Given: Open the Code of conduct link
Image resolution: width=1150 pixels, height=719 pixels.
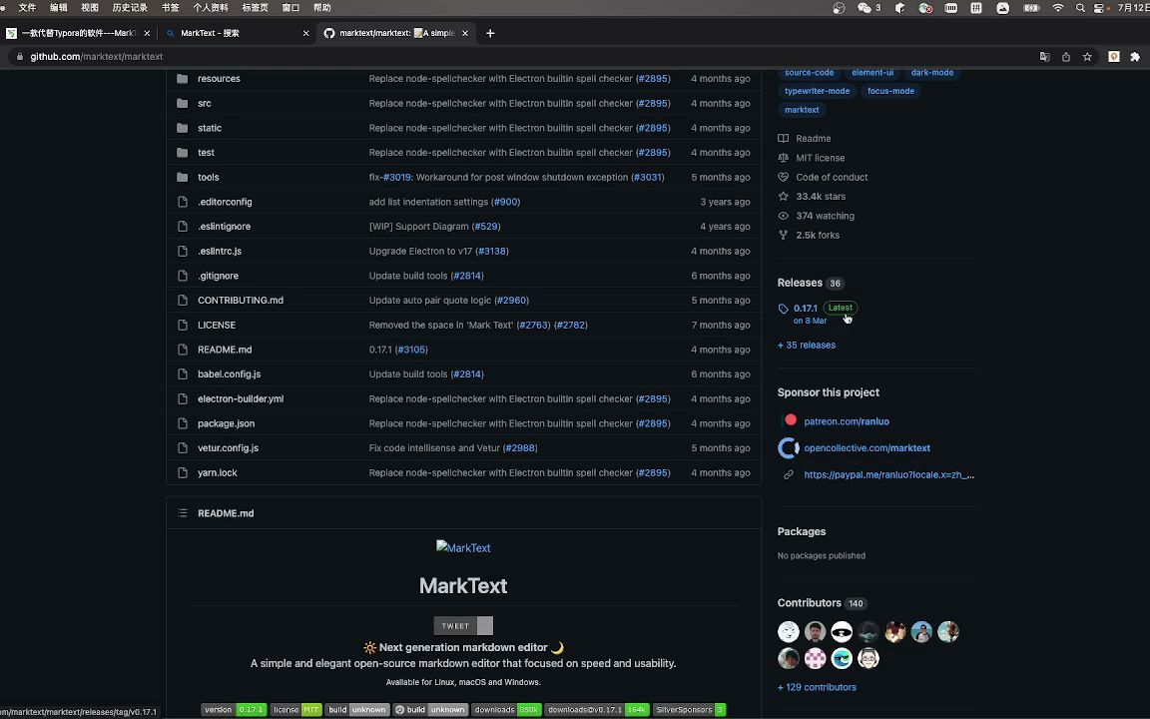Looking at the screenshot, I should 823,178.
